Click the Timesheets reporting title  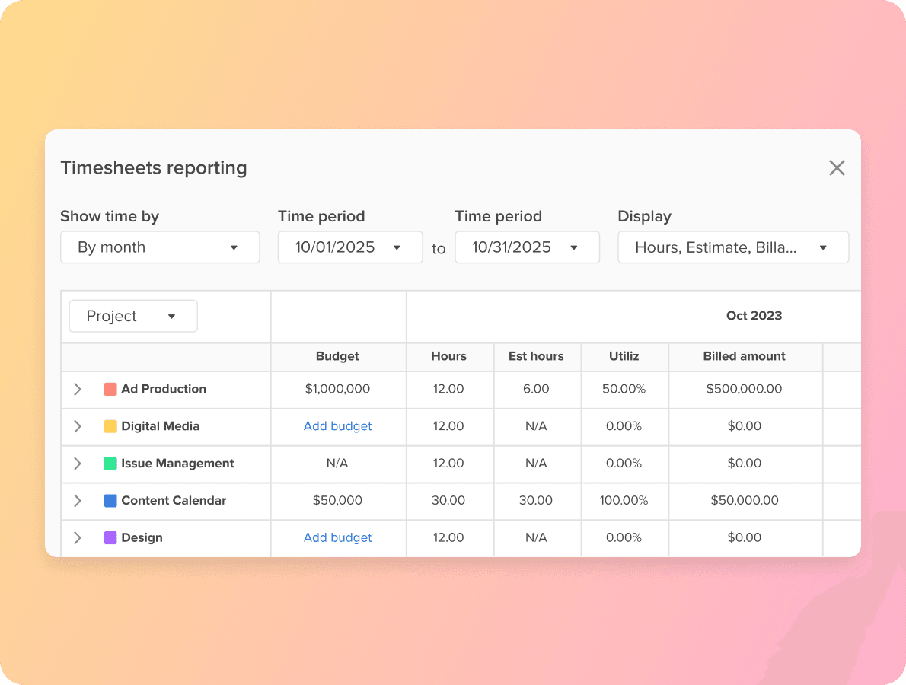(x=154, y=168)
